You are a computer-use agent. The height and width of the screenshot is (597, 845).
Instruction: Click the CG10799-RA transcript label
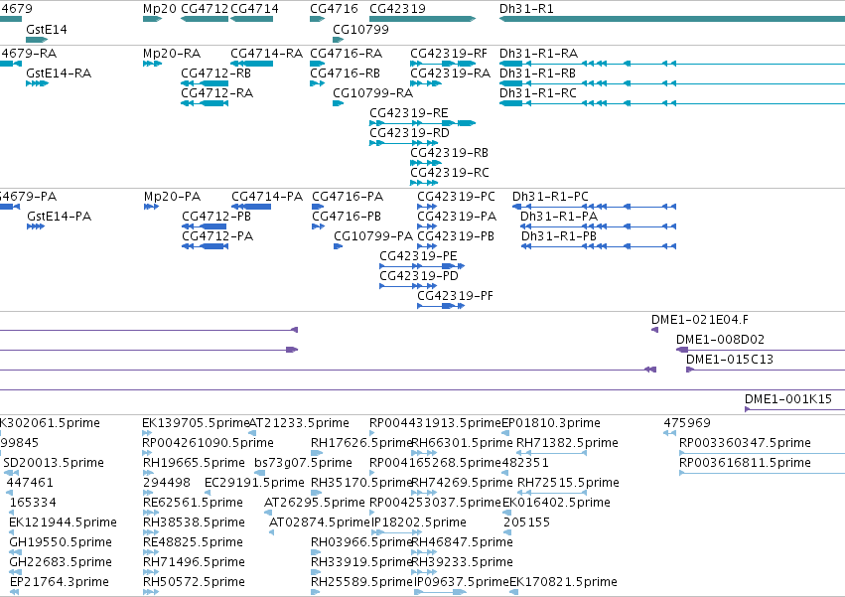[373, 93]
